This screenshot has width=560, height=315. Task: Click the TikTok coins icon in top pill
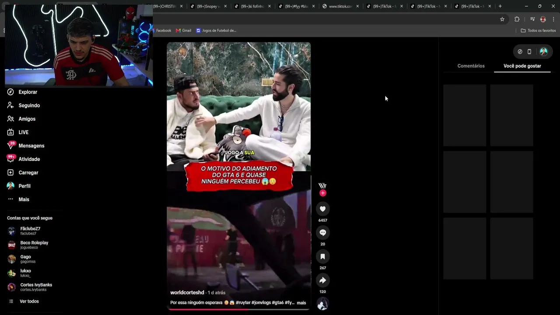(x=520, y=52)
